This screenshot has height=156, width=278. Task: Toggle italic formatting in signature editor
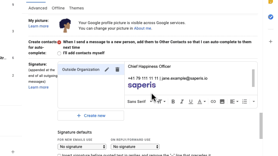coord(182,102)
